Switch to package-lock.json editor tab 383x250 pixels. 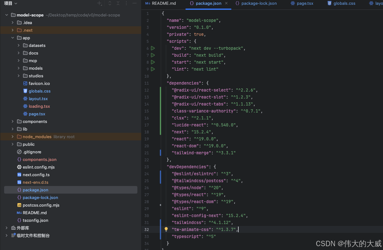pos(256,3)
